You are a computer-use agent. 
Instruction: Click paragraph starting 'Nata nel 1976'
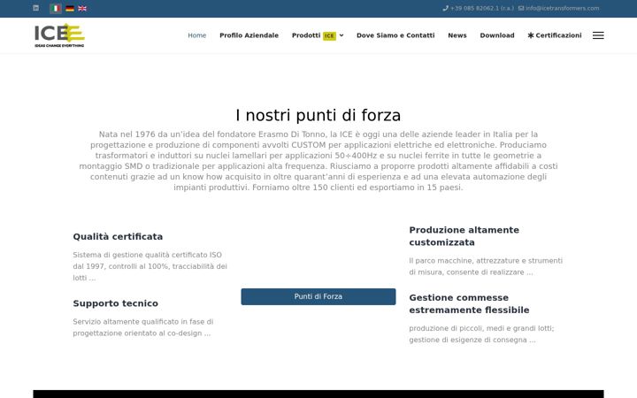318,160
